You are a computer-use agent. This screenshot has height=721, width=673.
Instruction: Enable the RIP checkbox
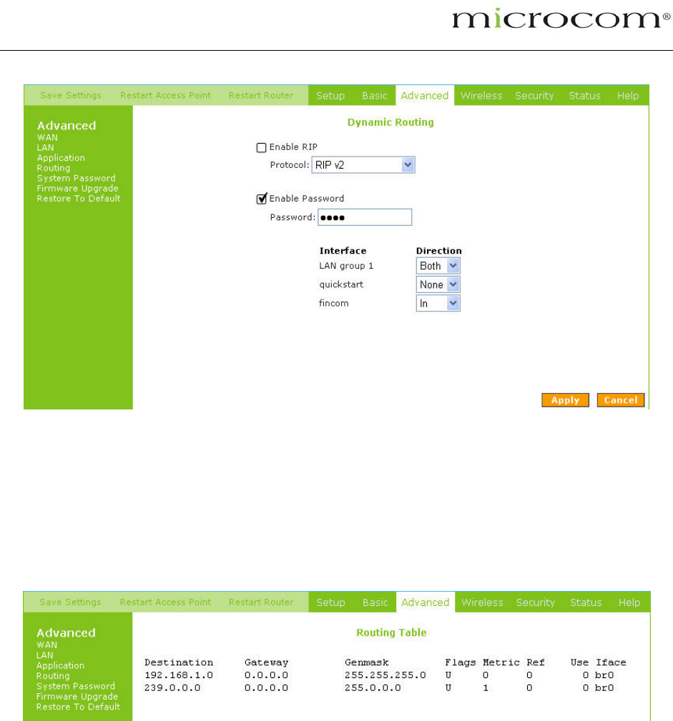pyautogui.click(x=261, y=147)
